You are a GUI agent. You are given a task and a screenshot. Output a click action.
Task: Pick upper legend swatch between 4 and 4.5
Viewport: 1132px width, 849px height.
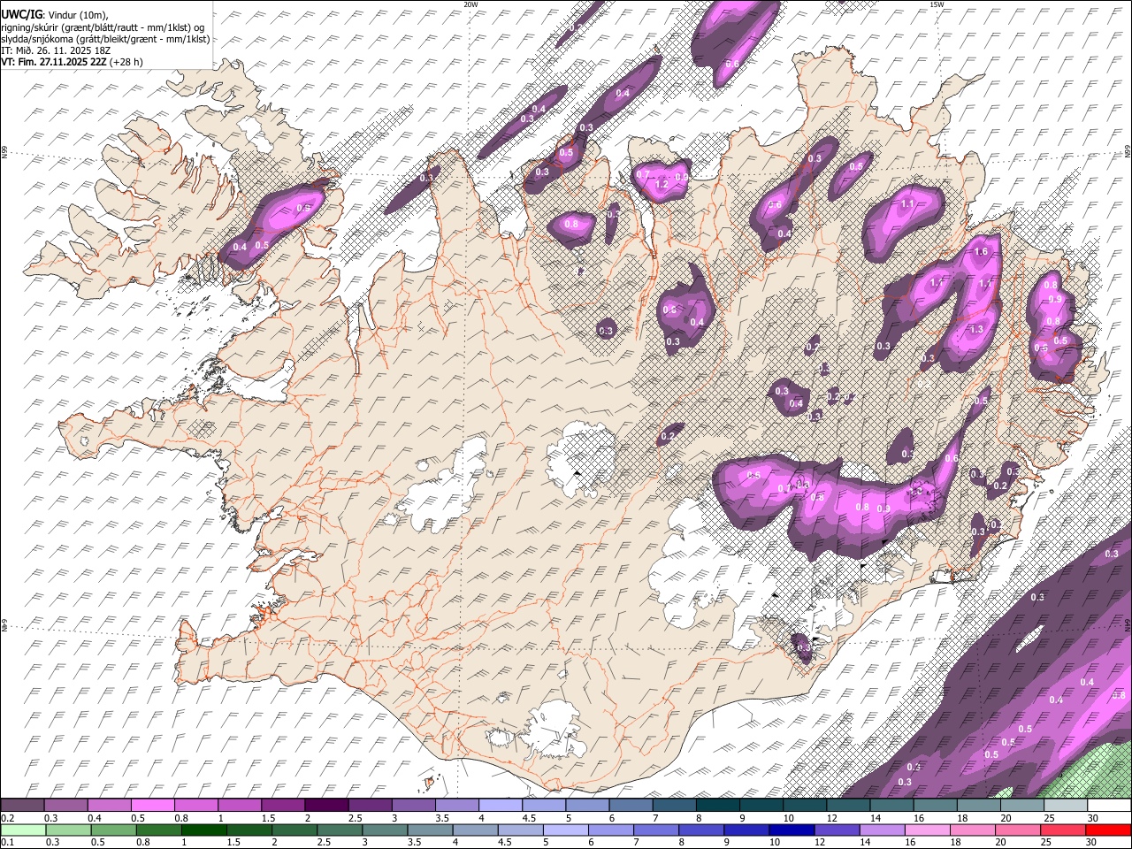coord(501,806)
